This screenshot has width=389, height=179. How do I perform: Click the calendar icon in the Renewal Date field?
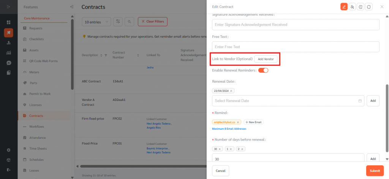tap(360, 101)
